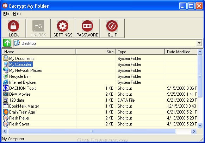Click the green up-arrow parent folder button
Image resolution: width=205 pixels, height=143 pixels.
tap(7, 43)
